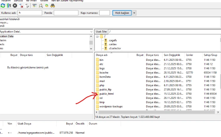Open the quick connect history dropdown arrow

[134, 13]
